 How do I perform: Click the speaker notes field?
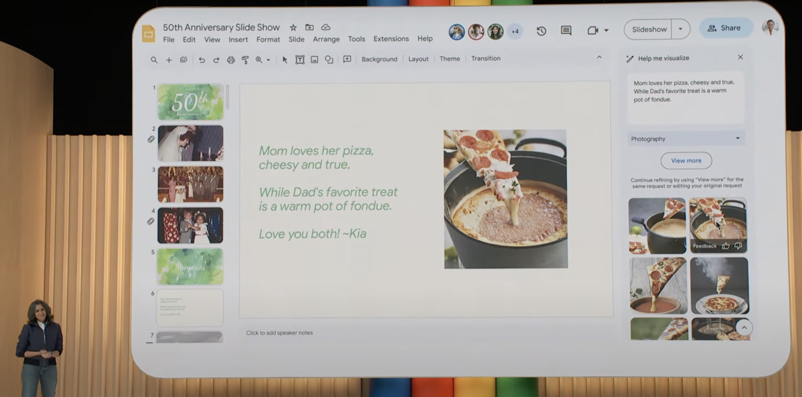coord(279,333)
